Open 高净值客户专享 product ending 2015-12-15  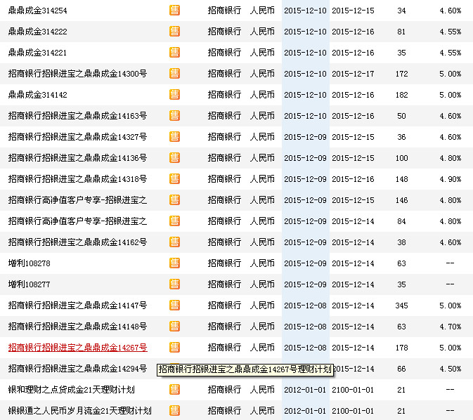click(x=77, y=200)
